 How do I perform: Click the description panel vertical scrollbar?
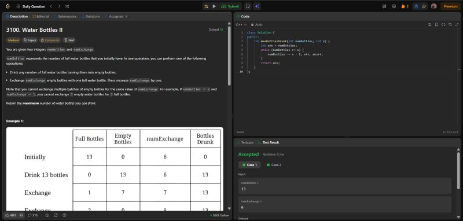(x=229, y=56)
